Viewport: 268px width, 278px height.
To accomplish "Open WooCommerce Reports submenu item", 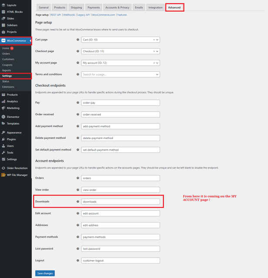I will coord(7,70).
